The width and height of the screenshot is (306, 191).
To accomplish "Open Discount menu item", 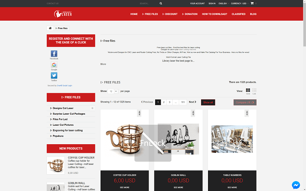I will tap(170, 14).
